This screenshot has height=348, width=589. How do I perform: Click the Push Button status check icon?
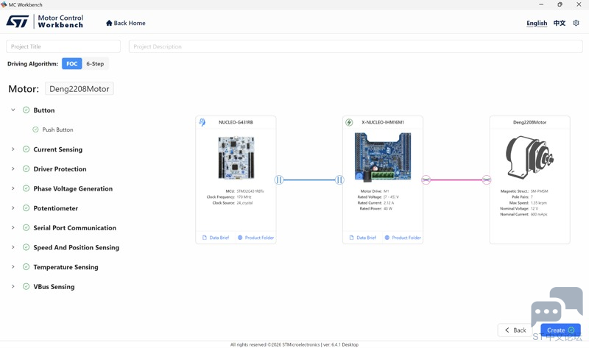(35, 129)
